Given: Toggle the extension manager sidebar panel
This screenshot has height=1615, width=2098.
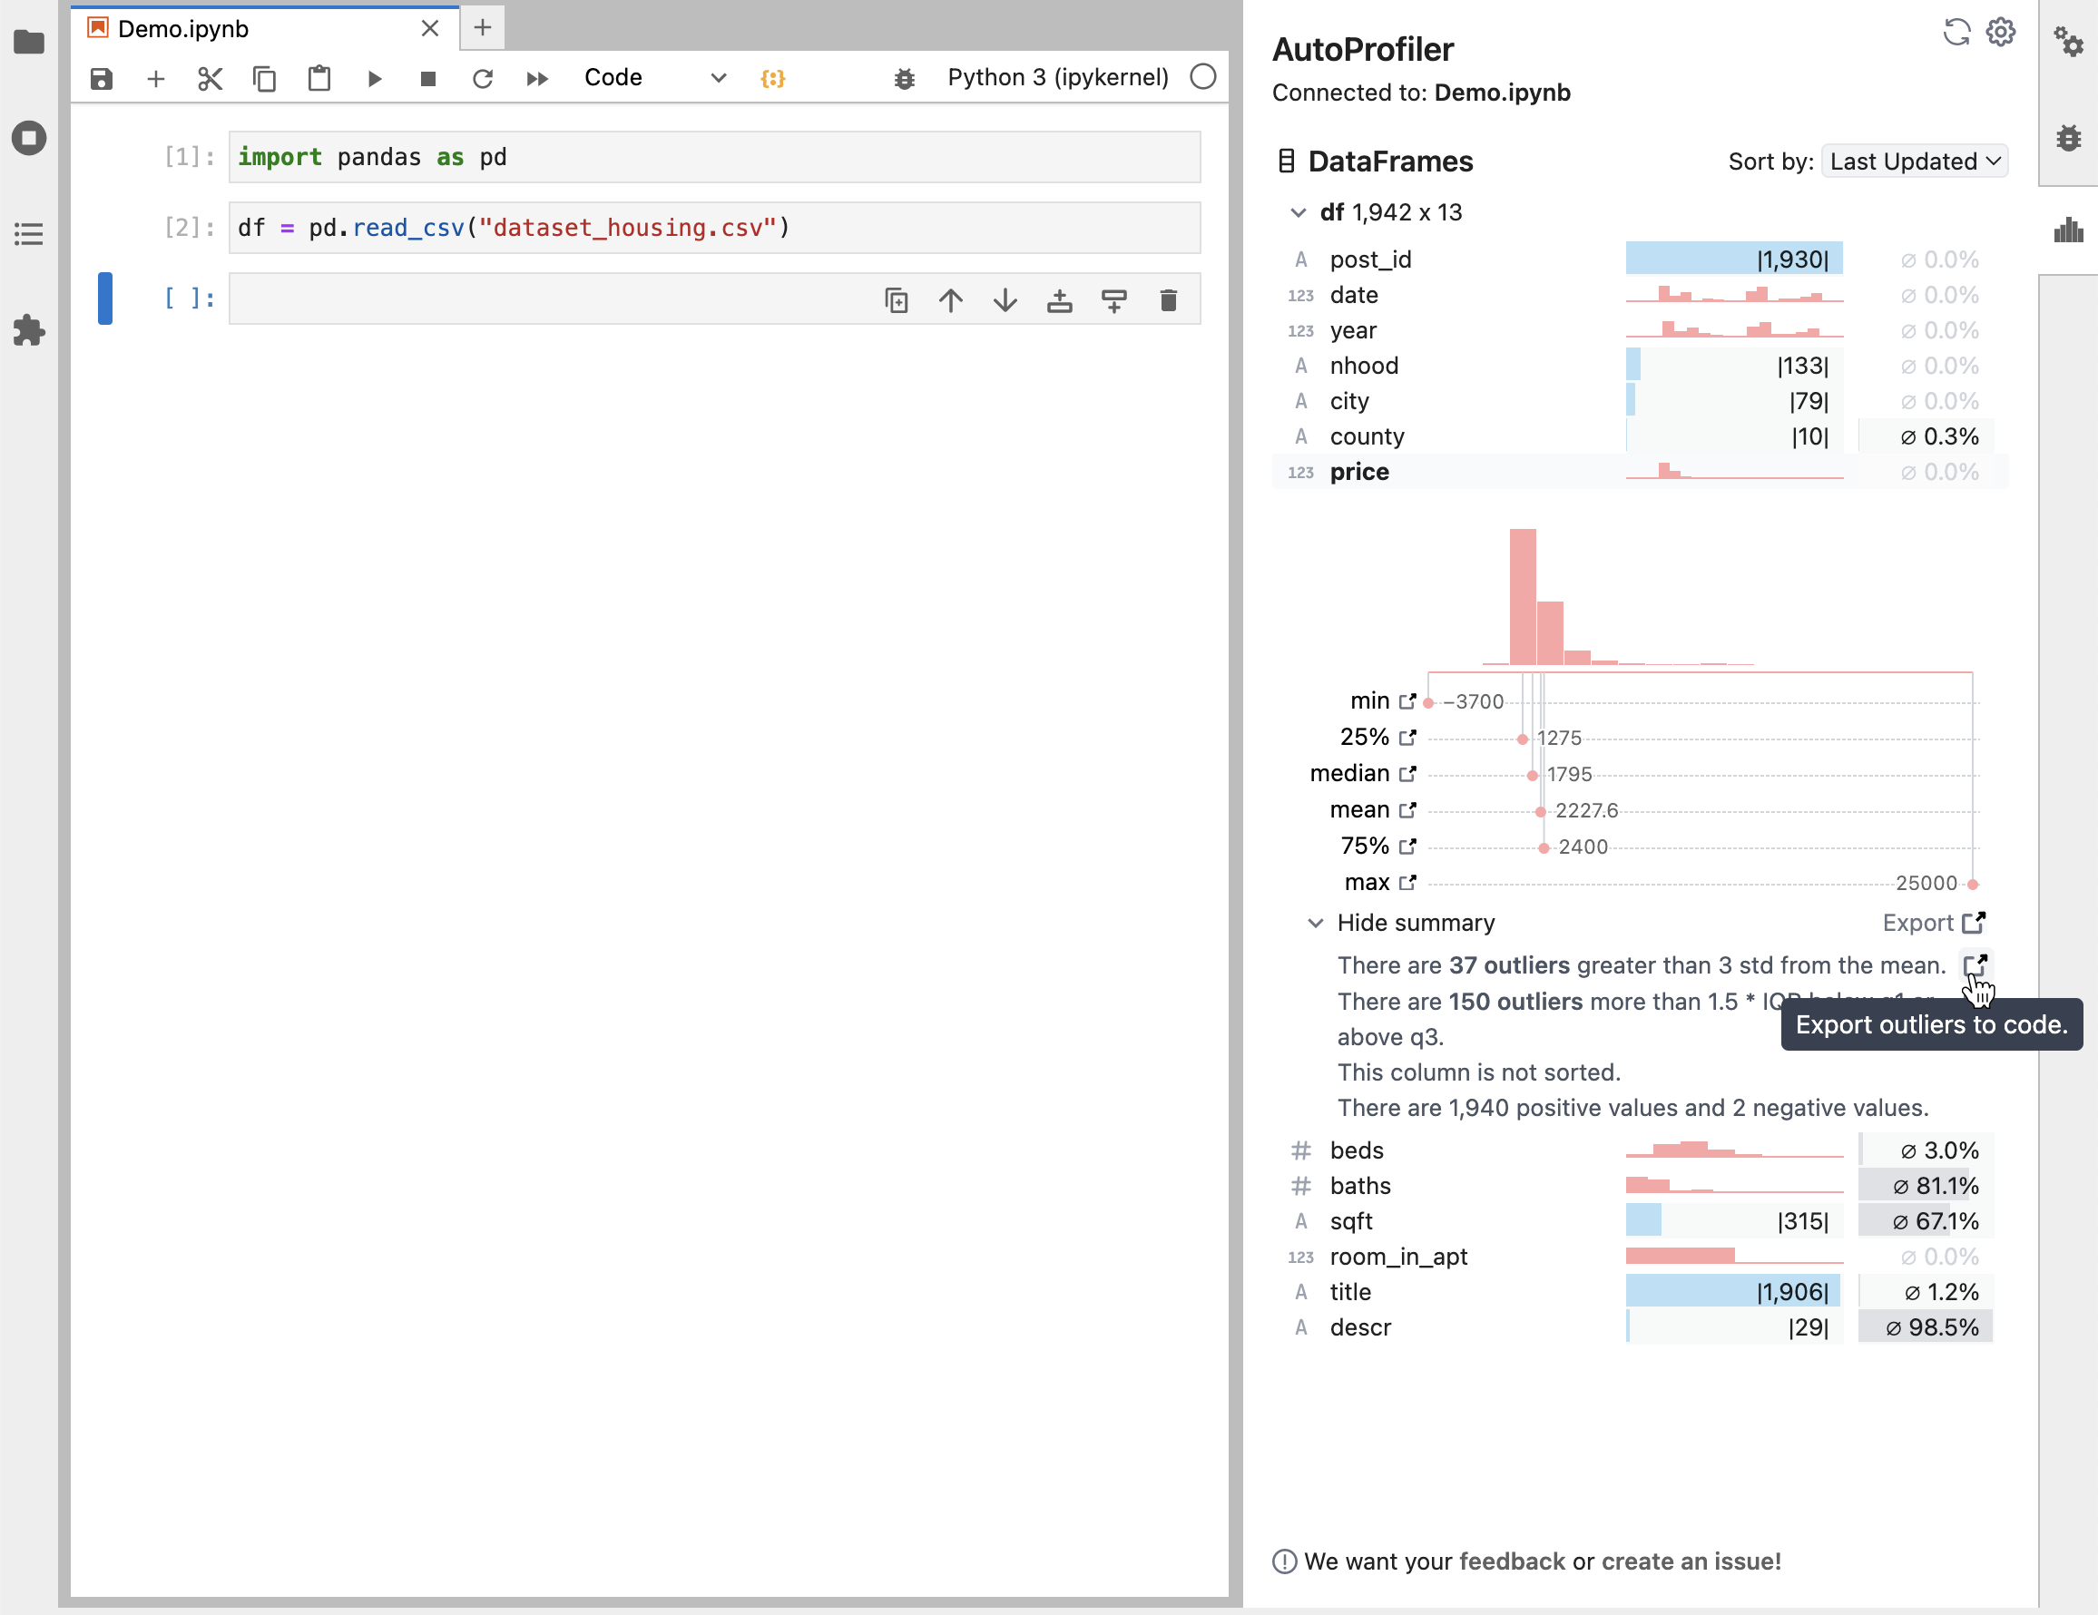Looking at the screenshot, I should point(29,331).
